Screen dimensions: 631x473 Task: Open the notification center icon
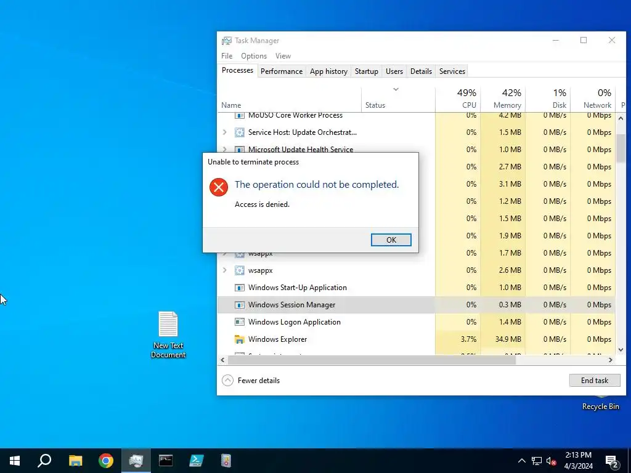[x=612, y=461]
